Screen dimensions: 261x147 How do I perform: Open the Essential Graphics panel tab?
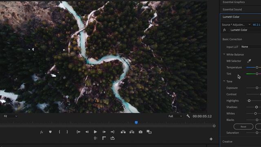click(x=234, y=2)
